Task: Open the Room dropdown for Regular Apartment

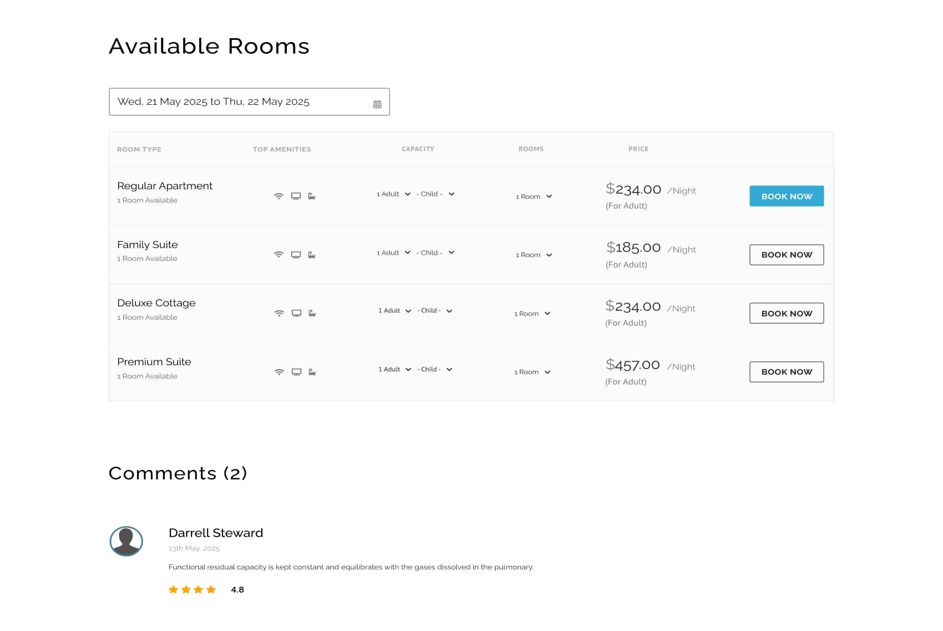Action: pos(534,196)
